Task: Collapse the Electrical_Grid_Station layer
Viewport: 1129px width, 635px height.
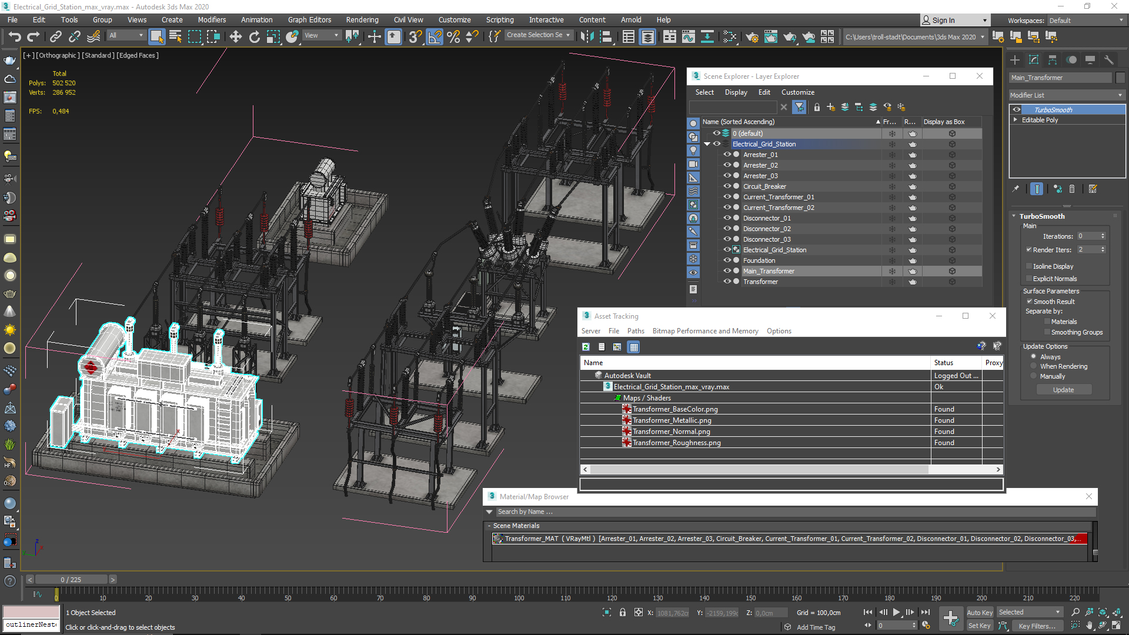Action: tap(707, 144)
